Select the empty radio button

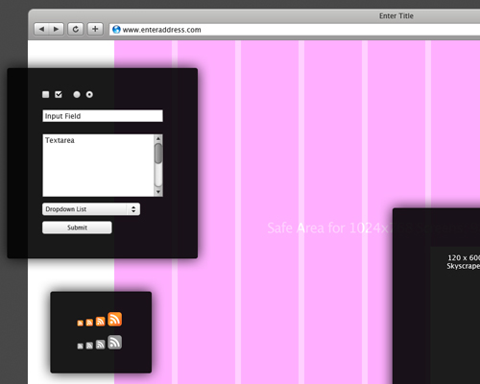(x=77, y=94)
